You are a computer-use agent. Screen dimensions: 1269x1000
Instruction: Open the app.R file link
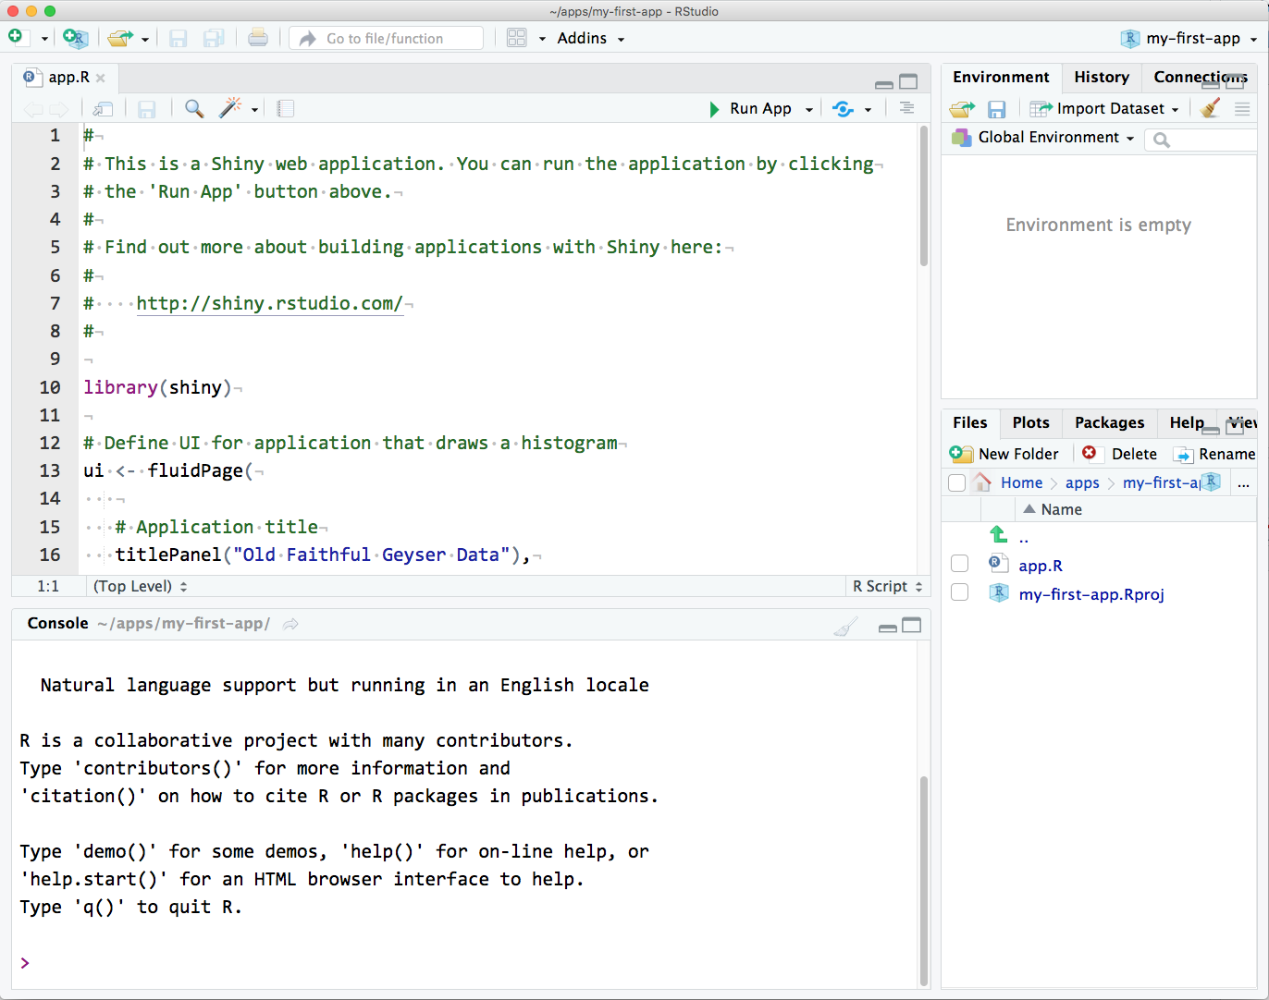tap(1041, 566)
